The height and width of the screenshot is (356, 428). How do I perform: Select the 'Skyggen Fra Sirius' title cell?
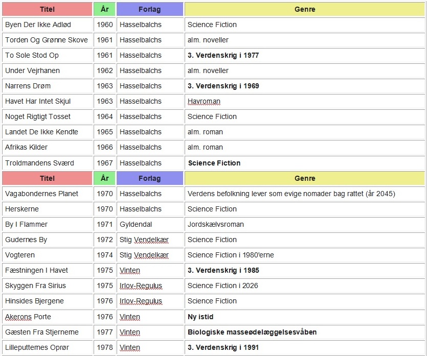[35, 286]
